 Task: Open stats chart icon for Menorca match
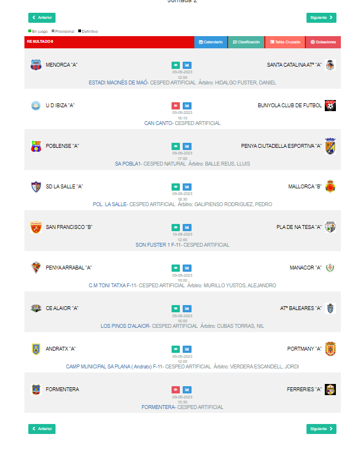point(187,65)
